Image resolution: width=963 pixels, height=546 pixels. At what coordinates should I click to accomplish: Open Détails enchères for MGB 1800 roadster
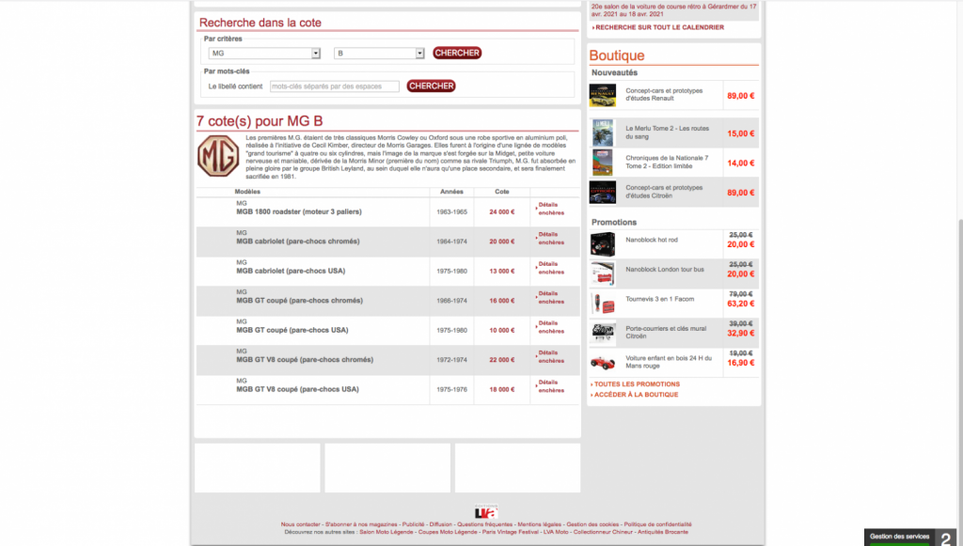551,209
